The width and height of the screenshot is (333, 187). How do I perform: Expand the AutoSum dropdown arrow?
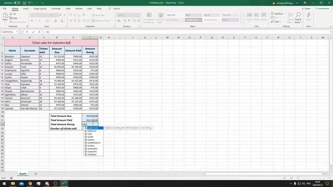(285, 14)
